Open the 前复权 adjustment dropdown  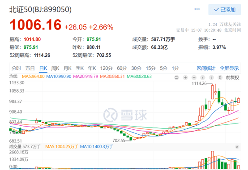click(x=232, y=77)
